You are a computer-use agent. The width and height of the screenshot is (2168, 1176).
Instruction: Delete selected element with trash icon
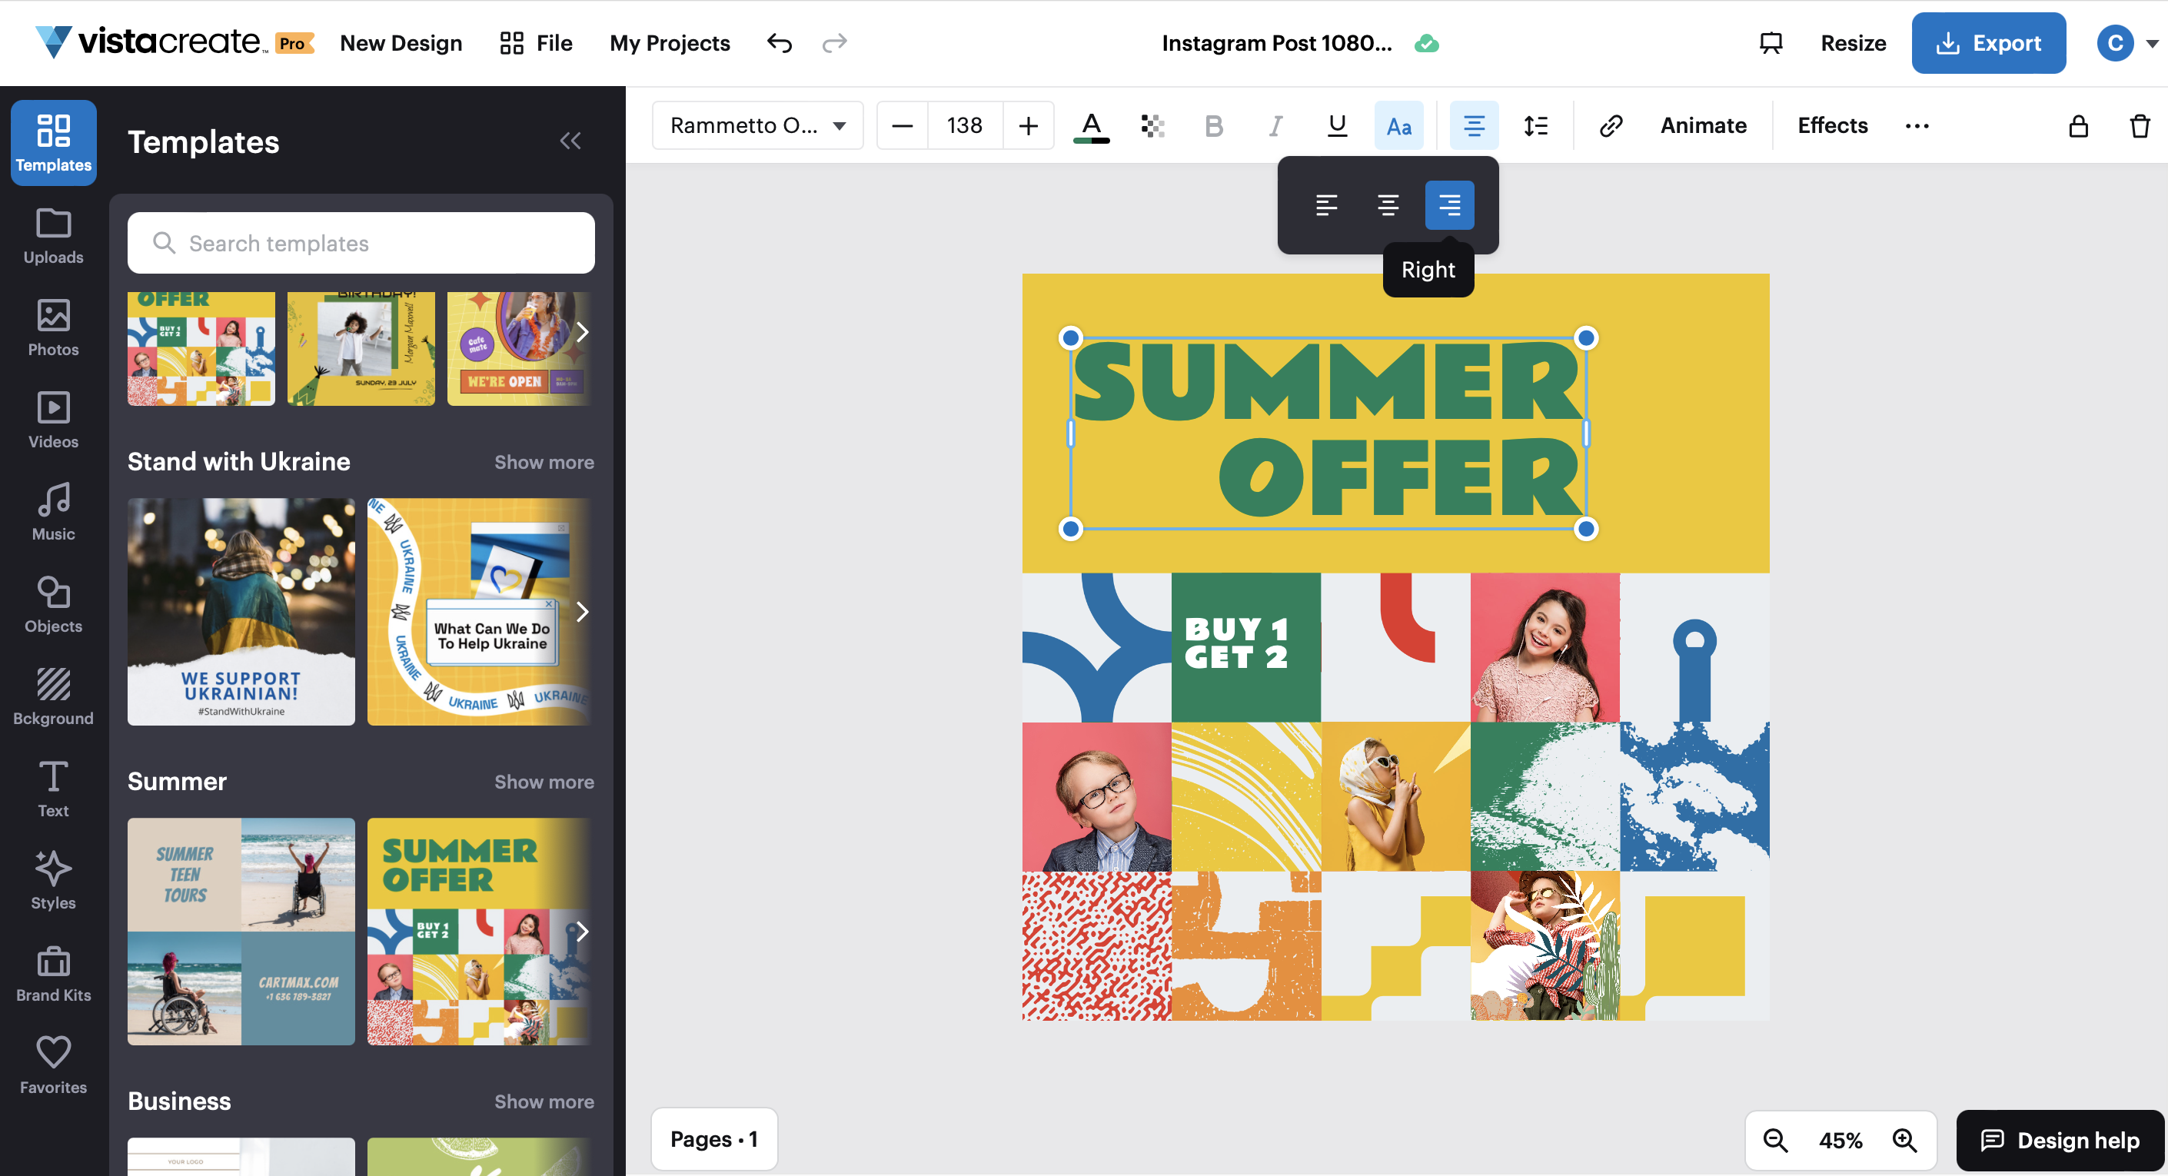tap(2140, 125)
